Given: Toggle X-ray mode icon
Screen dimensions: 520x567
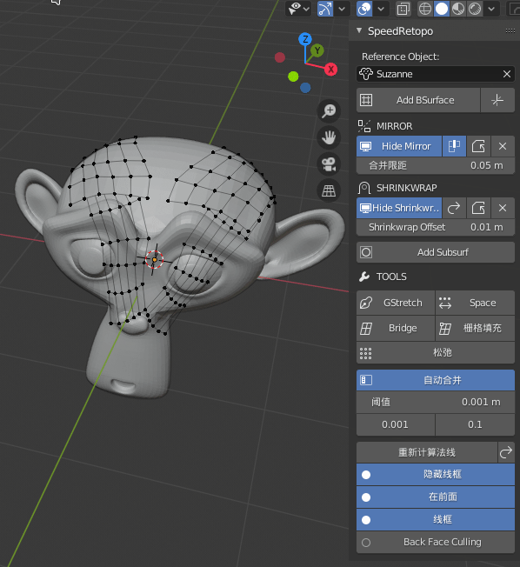Looking at the screenshot, I should [403, 9].
